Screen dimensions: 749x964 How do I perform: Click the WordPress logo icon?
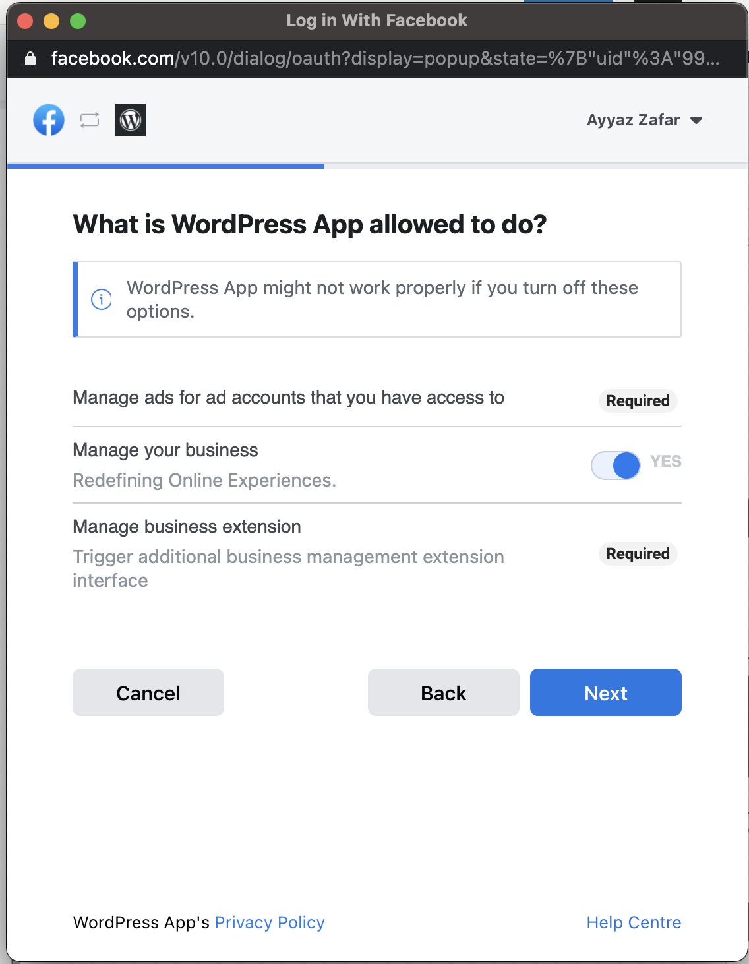[131, 120]
